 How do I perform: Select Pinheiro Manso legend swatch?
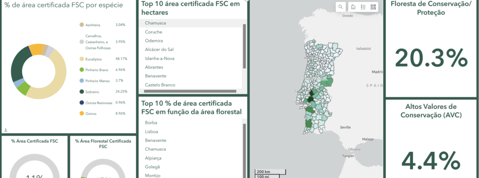[82, 81]
